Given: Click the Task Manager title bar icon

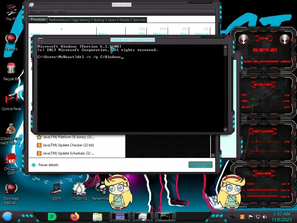Looking at the screenshot, I should pyautogui.click(x=31, y=5).
